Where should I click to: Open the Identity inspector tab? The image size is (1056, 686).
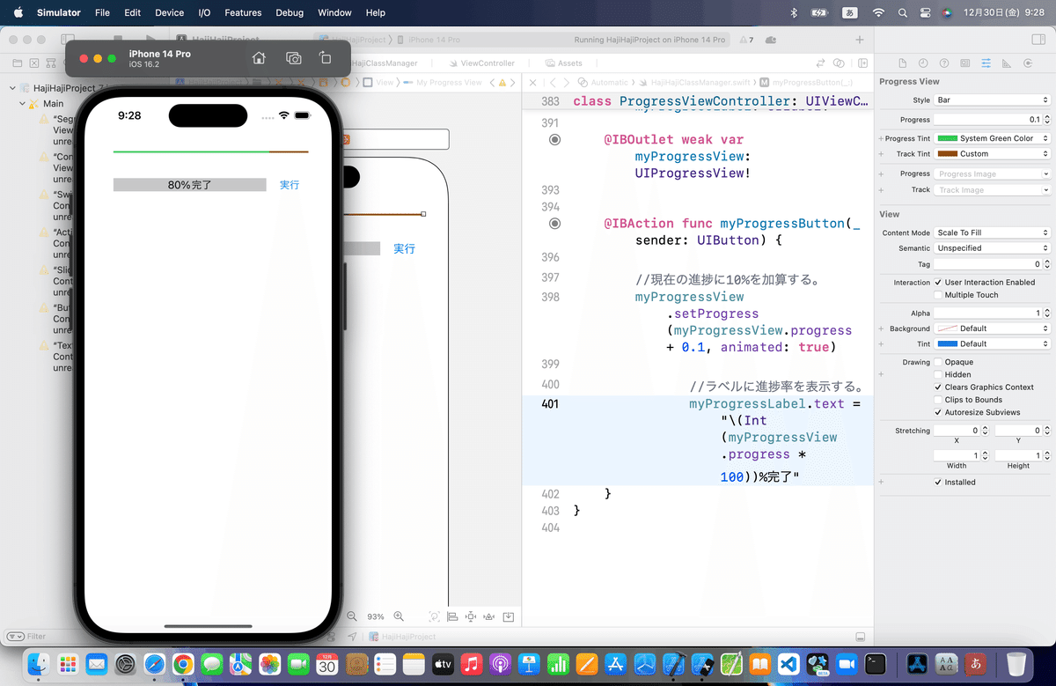[x=965, y=63]
